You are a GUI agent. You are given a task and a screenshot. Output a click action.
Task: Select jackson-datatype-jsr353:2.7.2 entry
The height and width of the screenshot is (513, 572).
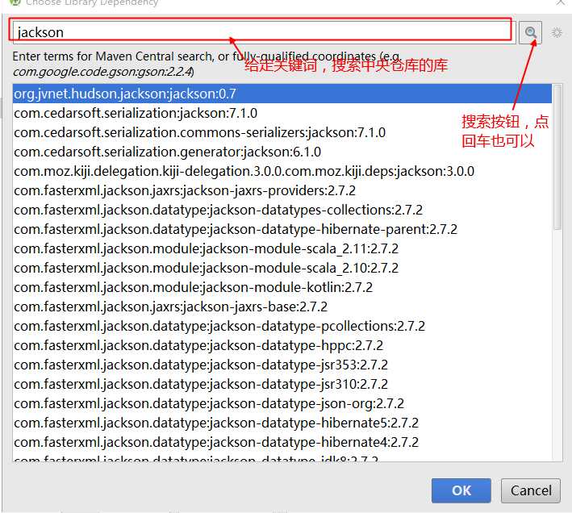click(x=282, y=365)
